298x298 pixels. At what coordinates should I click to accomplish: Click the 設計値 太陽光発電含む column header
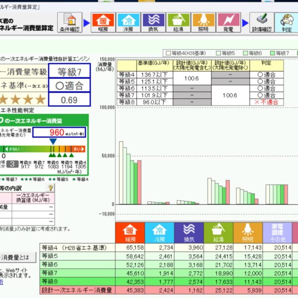[x=192, y=66]
